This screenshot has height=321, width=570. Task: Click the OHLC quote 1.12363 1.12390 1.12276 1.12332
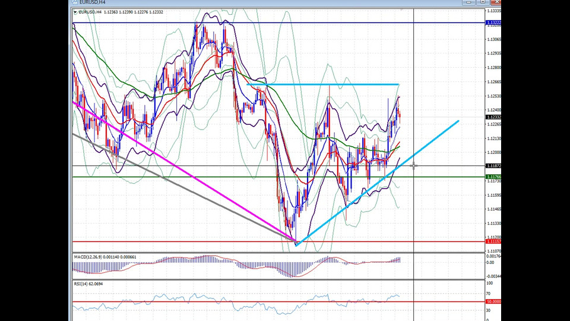coord(134,12)
